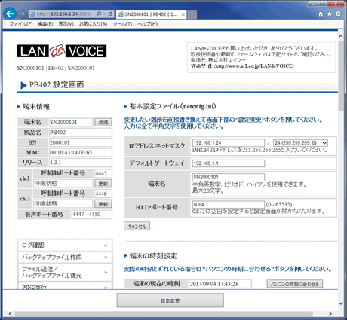The width and height of the screenshot is (347, 320).
Task: Open the ツール(T) menu
Action: tap(122, 24)
